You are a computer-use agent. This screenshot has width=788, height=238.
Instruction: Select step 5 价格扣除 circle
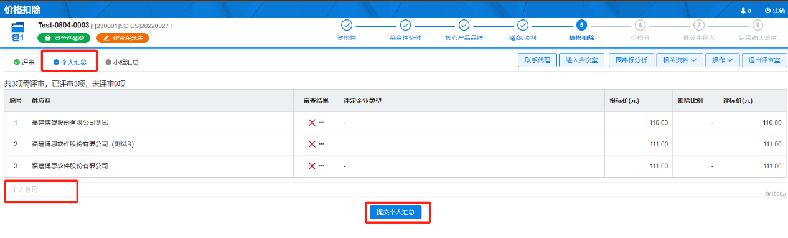pos(581,25)
